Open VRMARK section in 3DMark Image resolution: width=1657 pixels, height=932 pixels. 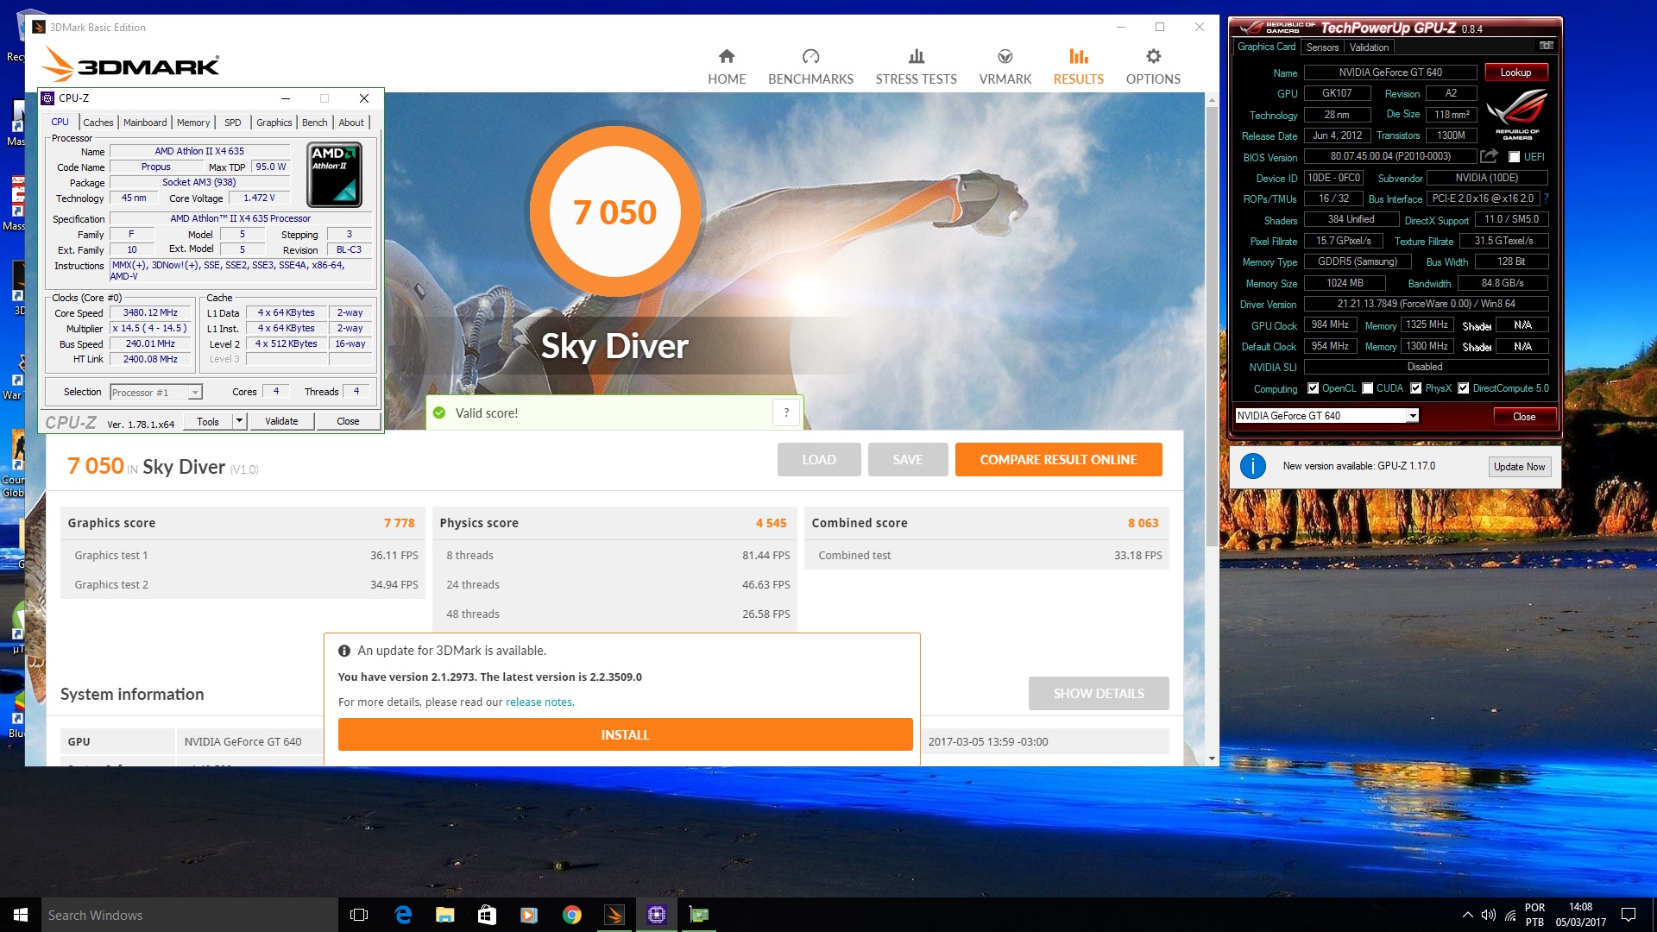pyautogui.click(x=1005, y=67)
